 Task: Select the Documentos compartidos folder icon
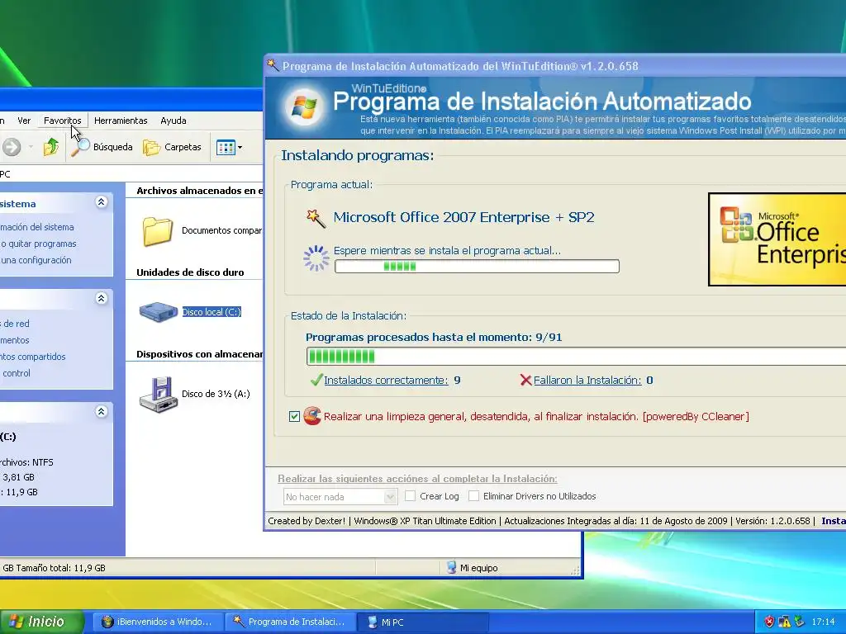coord(158,231)
